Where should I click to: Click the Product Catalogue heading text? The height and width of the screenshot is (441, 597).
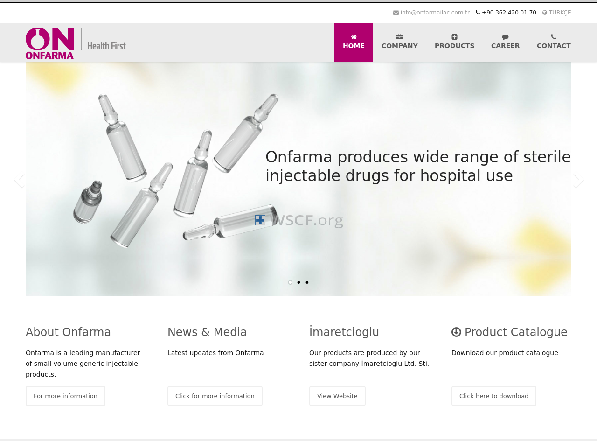pos(516,332)
